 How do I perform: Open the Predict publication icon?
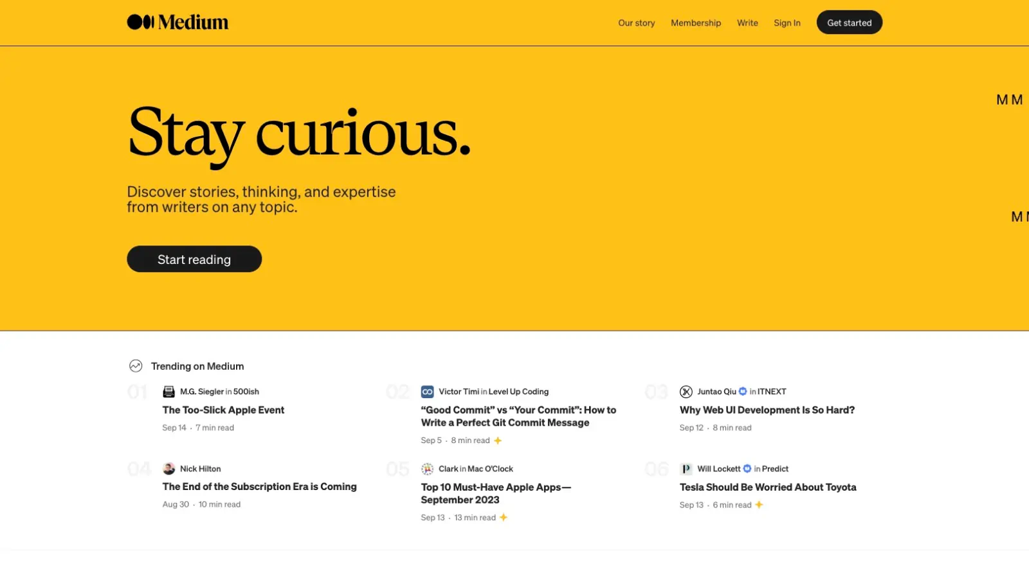coord(686,469)
